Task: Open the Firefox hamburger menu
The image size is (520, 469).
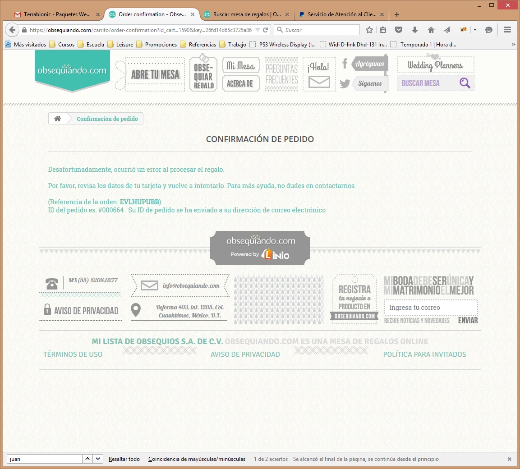Action: point(507,30)
